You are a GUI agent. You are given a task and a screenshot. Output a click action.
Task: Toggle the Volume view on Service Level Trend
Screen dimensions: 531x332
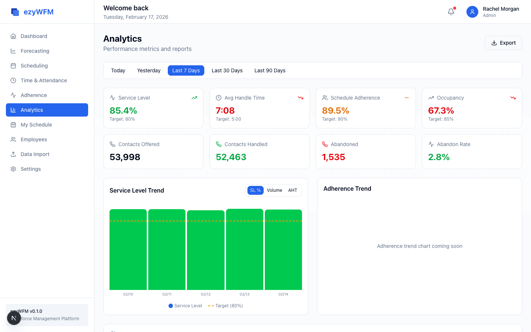coord(274,190)
